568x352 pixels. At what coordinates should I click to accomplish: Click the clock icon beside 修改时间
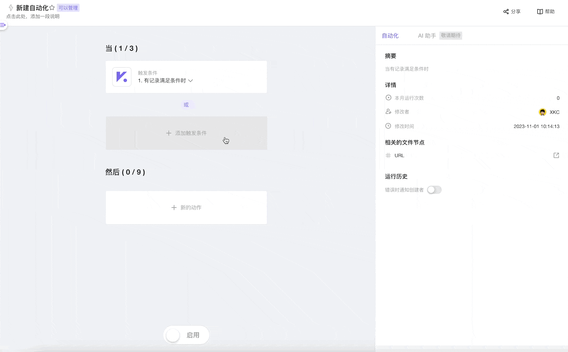(389, 126)
